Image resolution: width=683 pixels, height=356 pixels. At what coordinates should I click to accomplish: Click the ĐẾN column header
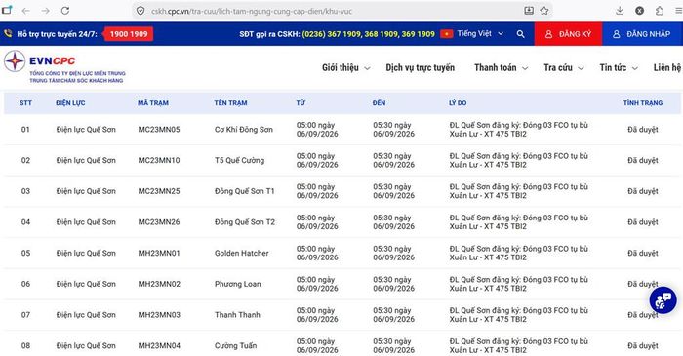379,103
